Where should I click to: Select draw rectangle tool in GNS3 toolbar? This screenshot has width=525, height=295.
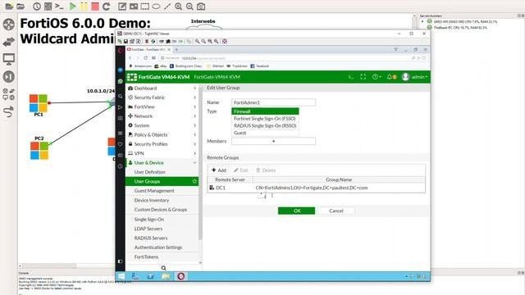pyautogui.click(x=144, y=7)
